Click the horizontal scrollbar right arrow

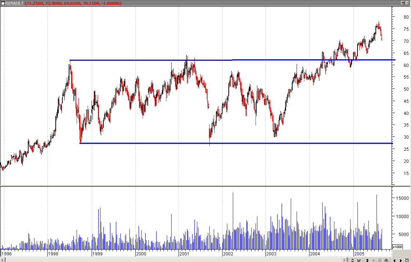coord(345,260)
